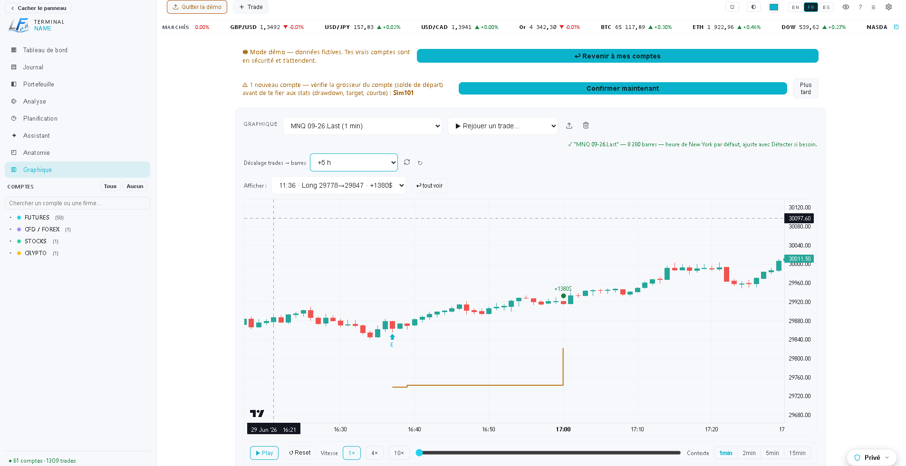Click the expand ticker icon beside NASDA
The image size is (906, 466).
(896, 27)
